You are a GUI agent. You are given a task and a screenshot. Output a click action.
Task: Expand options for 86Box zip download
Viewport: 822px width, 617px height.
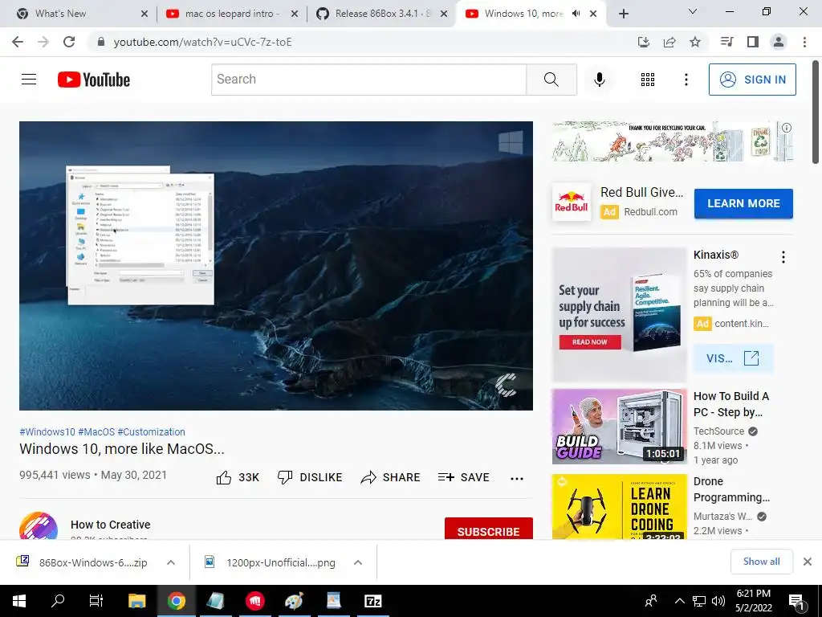pos(171,562)
